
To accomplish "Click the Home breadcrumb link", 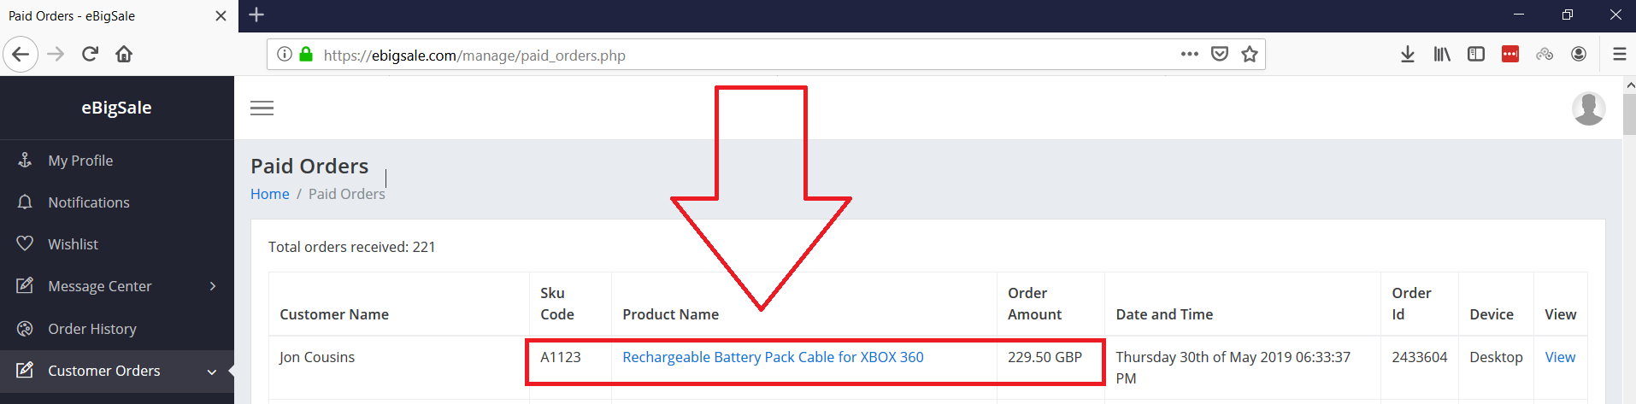I will click(x=269, y=194).
